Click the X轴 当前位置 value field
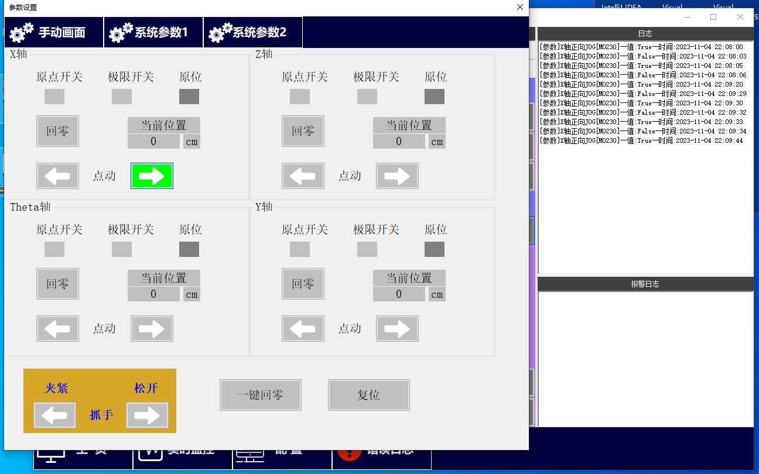 153,142
